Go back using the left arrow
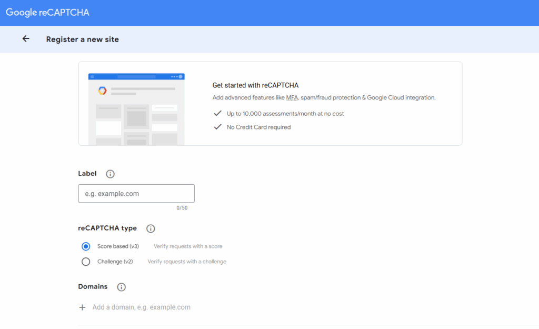The image size is (539, 329). (26, 39)
